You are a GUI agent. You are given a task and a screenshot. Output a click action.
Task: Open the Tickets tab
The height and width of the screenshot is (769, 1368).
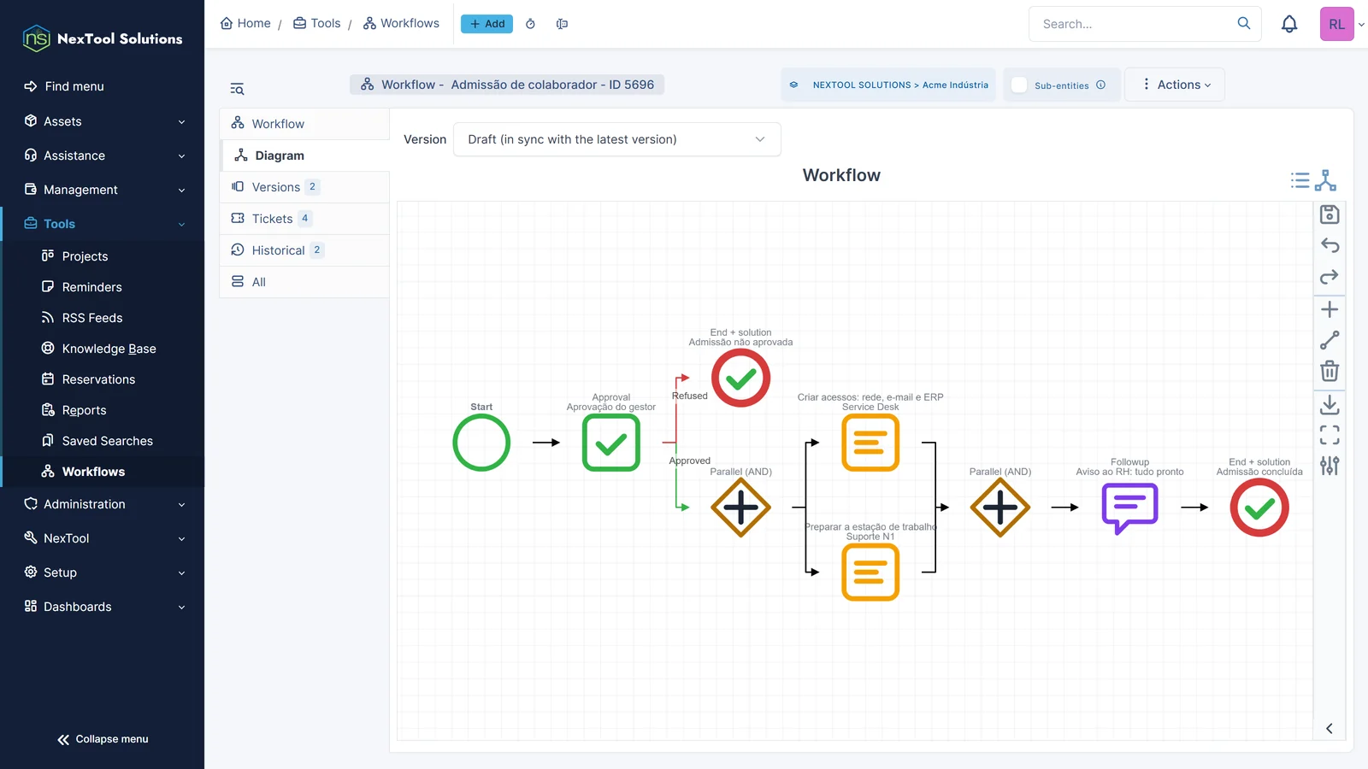[x=304, y=219]
